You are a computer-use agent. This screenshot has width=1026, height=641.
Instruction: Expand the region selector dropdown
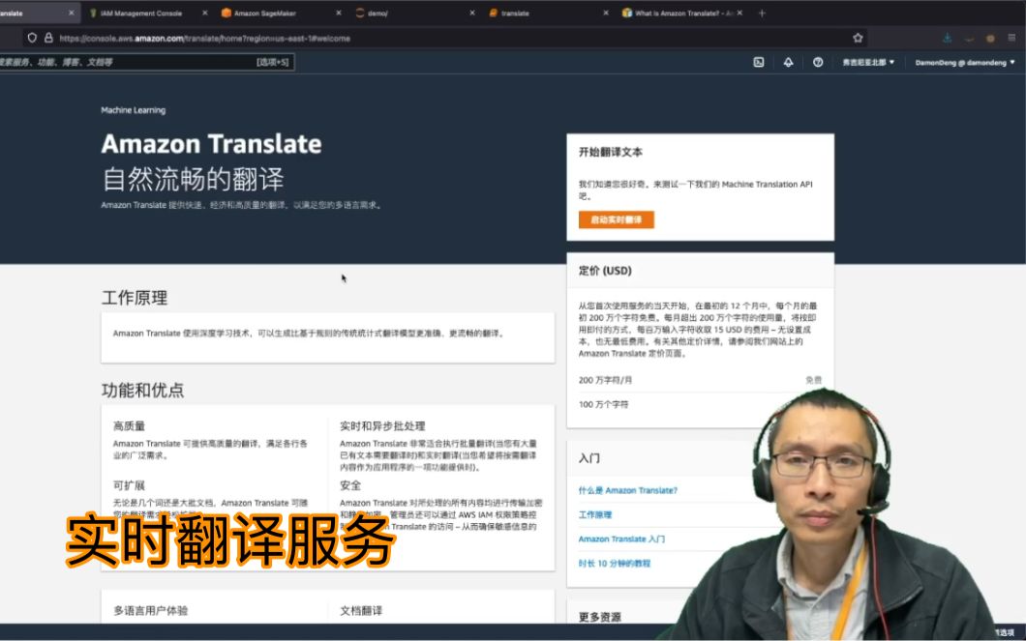(868, 63)
